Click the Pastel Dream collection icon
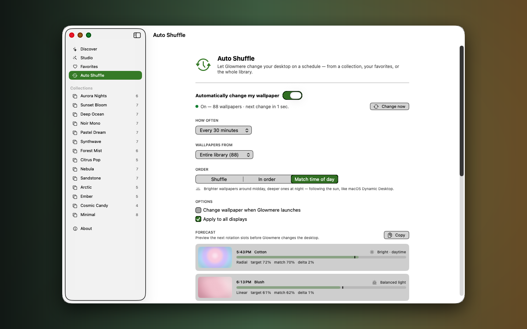The width and height of the screenshot is (527, 329). point(75,133)
